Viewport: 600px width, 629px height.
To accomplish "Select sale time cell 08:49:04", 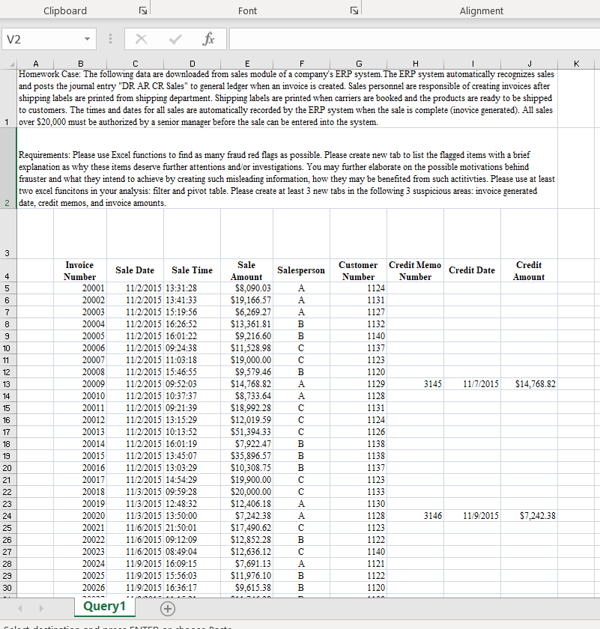I will (192, 552).
